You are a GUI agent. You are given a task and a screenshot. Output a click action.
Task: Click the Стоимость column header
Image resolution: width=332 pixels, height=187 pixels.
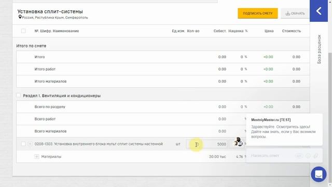pyautogui.click(x=291, y=31)
